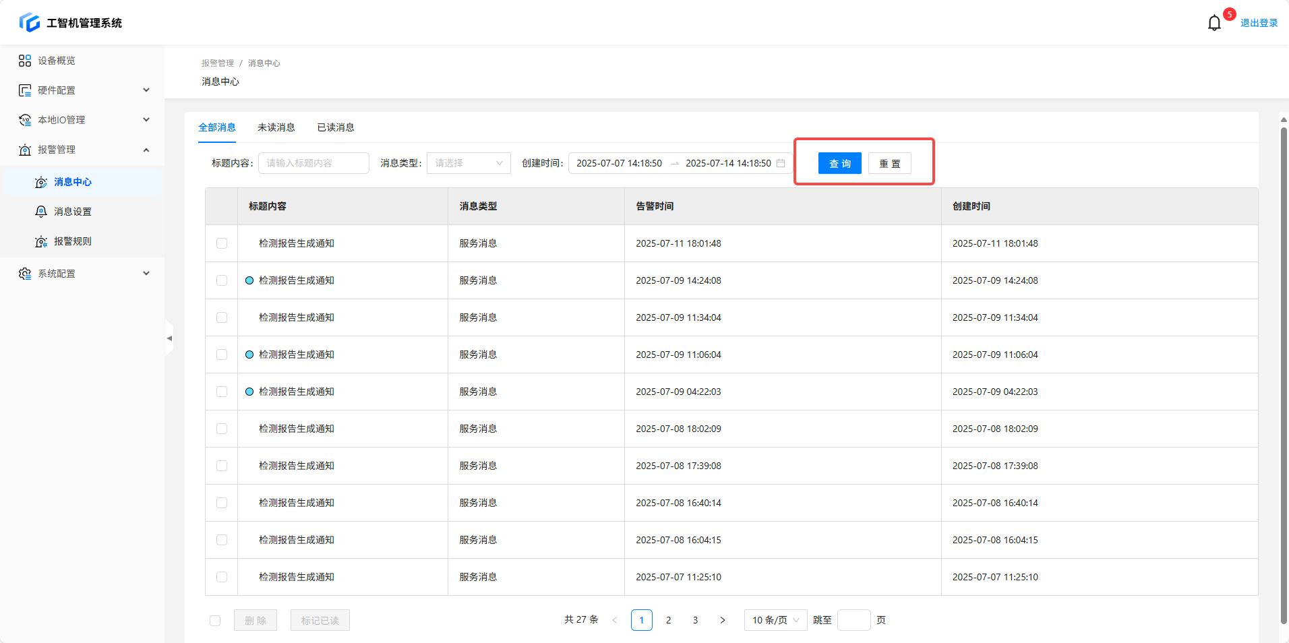This screenshot has height=643, width=1289.
Task: Switch to the 未读消息 tab
Action: coord(276,127)
